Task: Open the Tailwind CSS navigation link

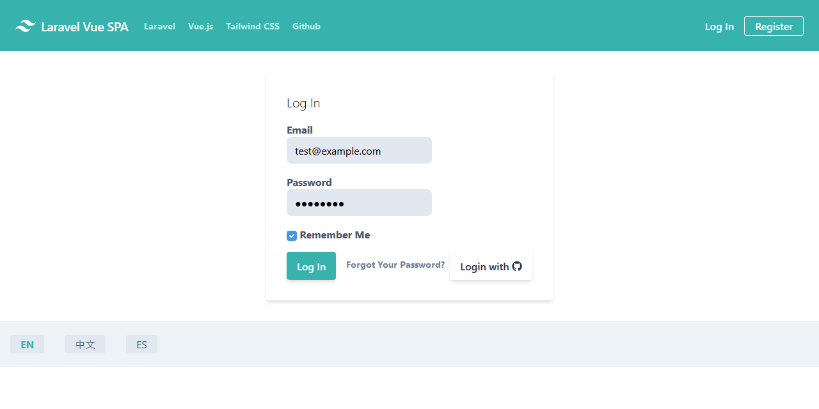Action: 252,26
